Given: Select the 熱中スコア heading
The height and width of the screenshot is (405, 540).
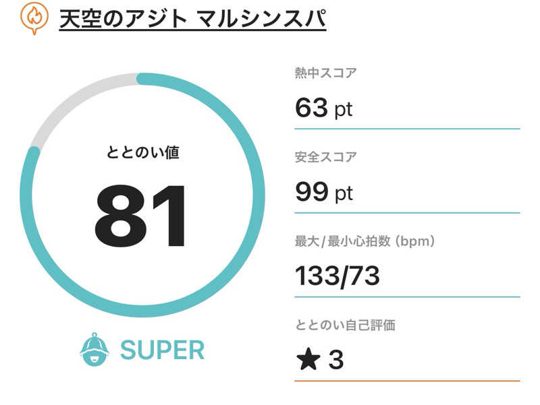Looking at the screenshot, I should tap(326, 74).
